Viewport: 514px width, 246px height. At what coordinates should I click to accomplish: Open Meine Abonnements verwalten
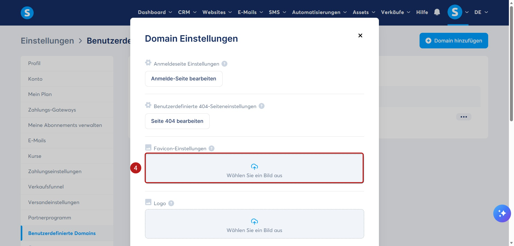point(67,125)
